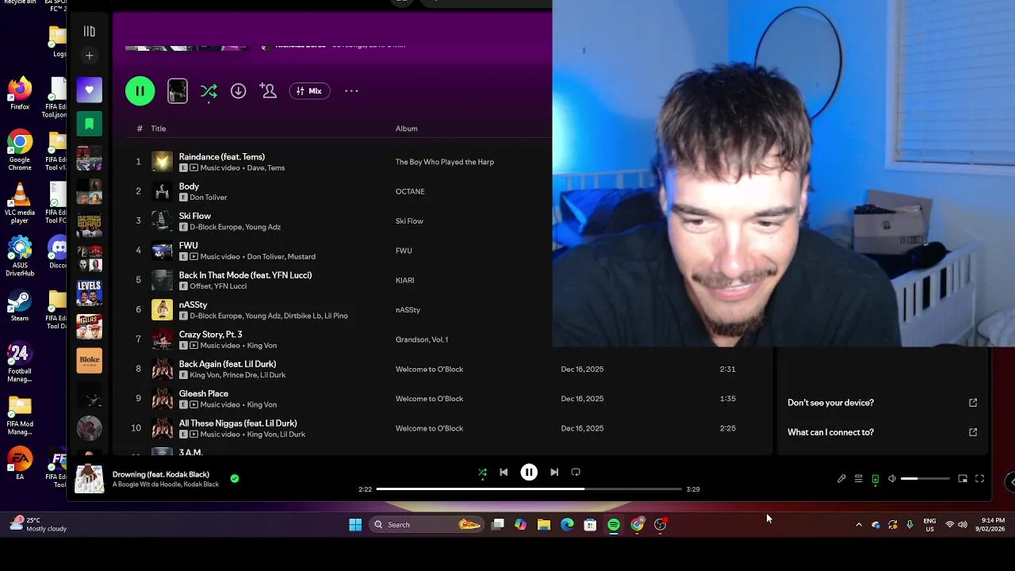
Task: Click the All These Niggas track title
Action: 238,423
